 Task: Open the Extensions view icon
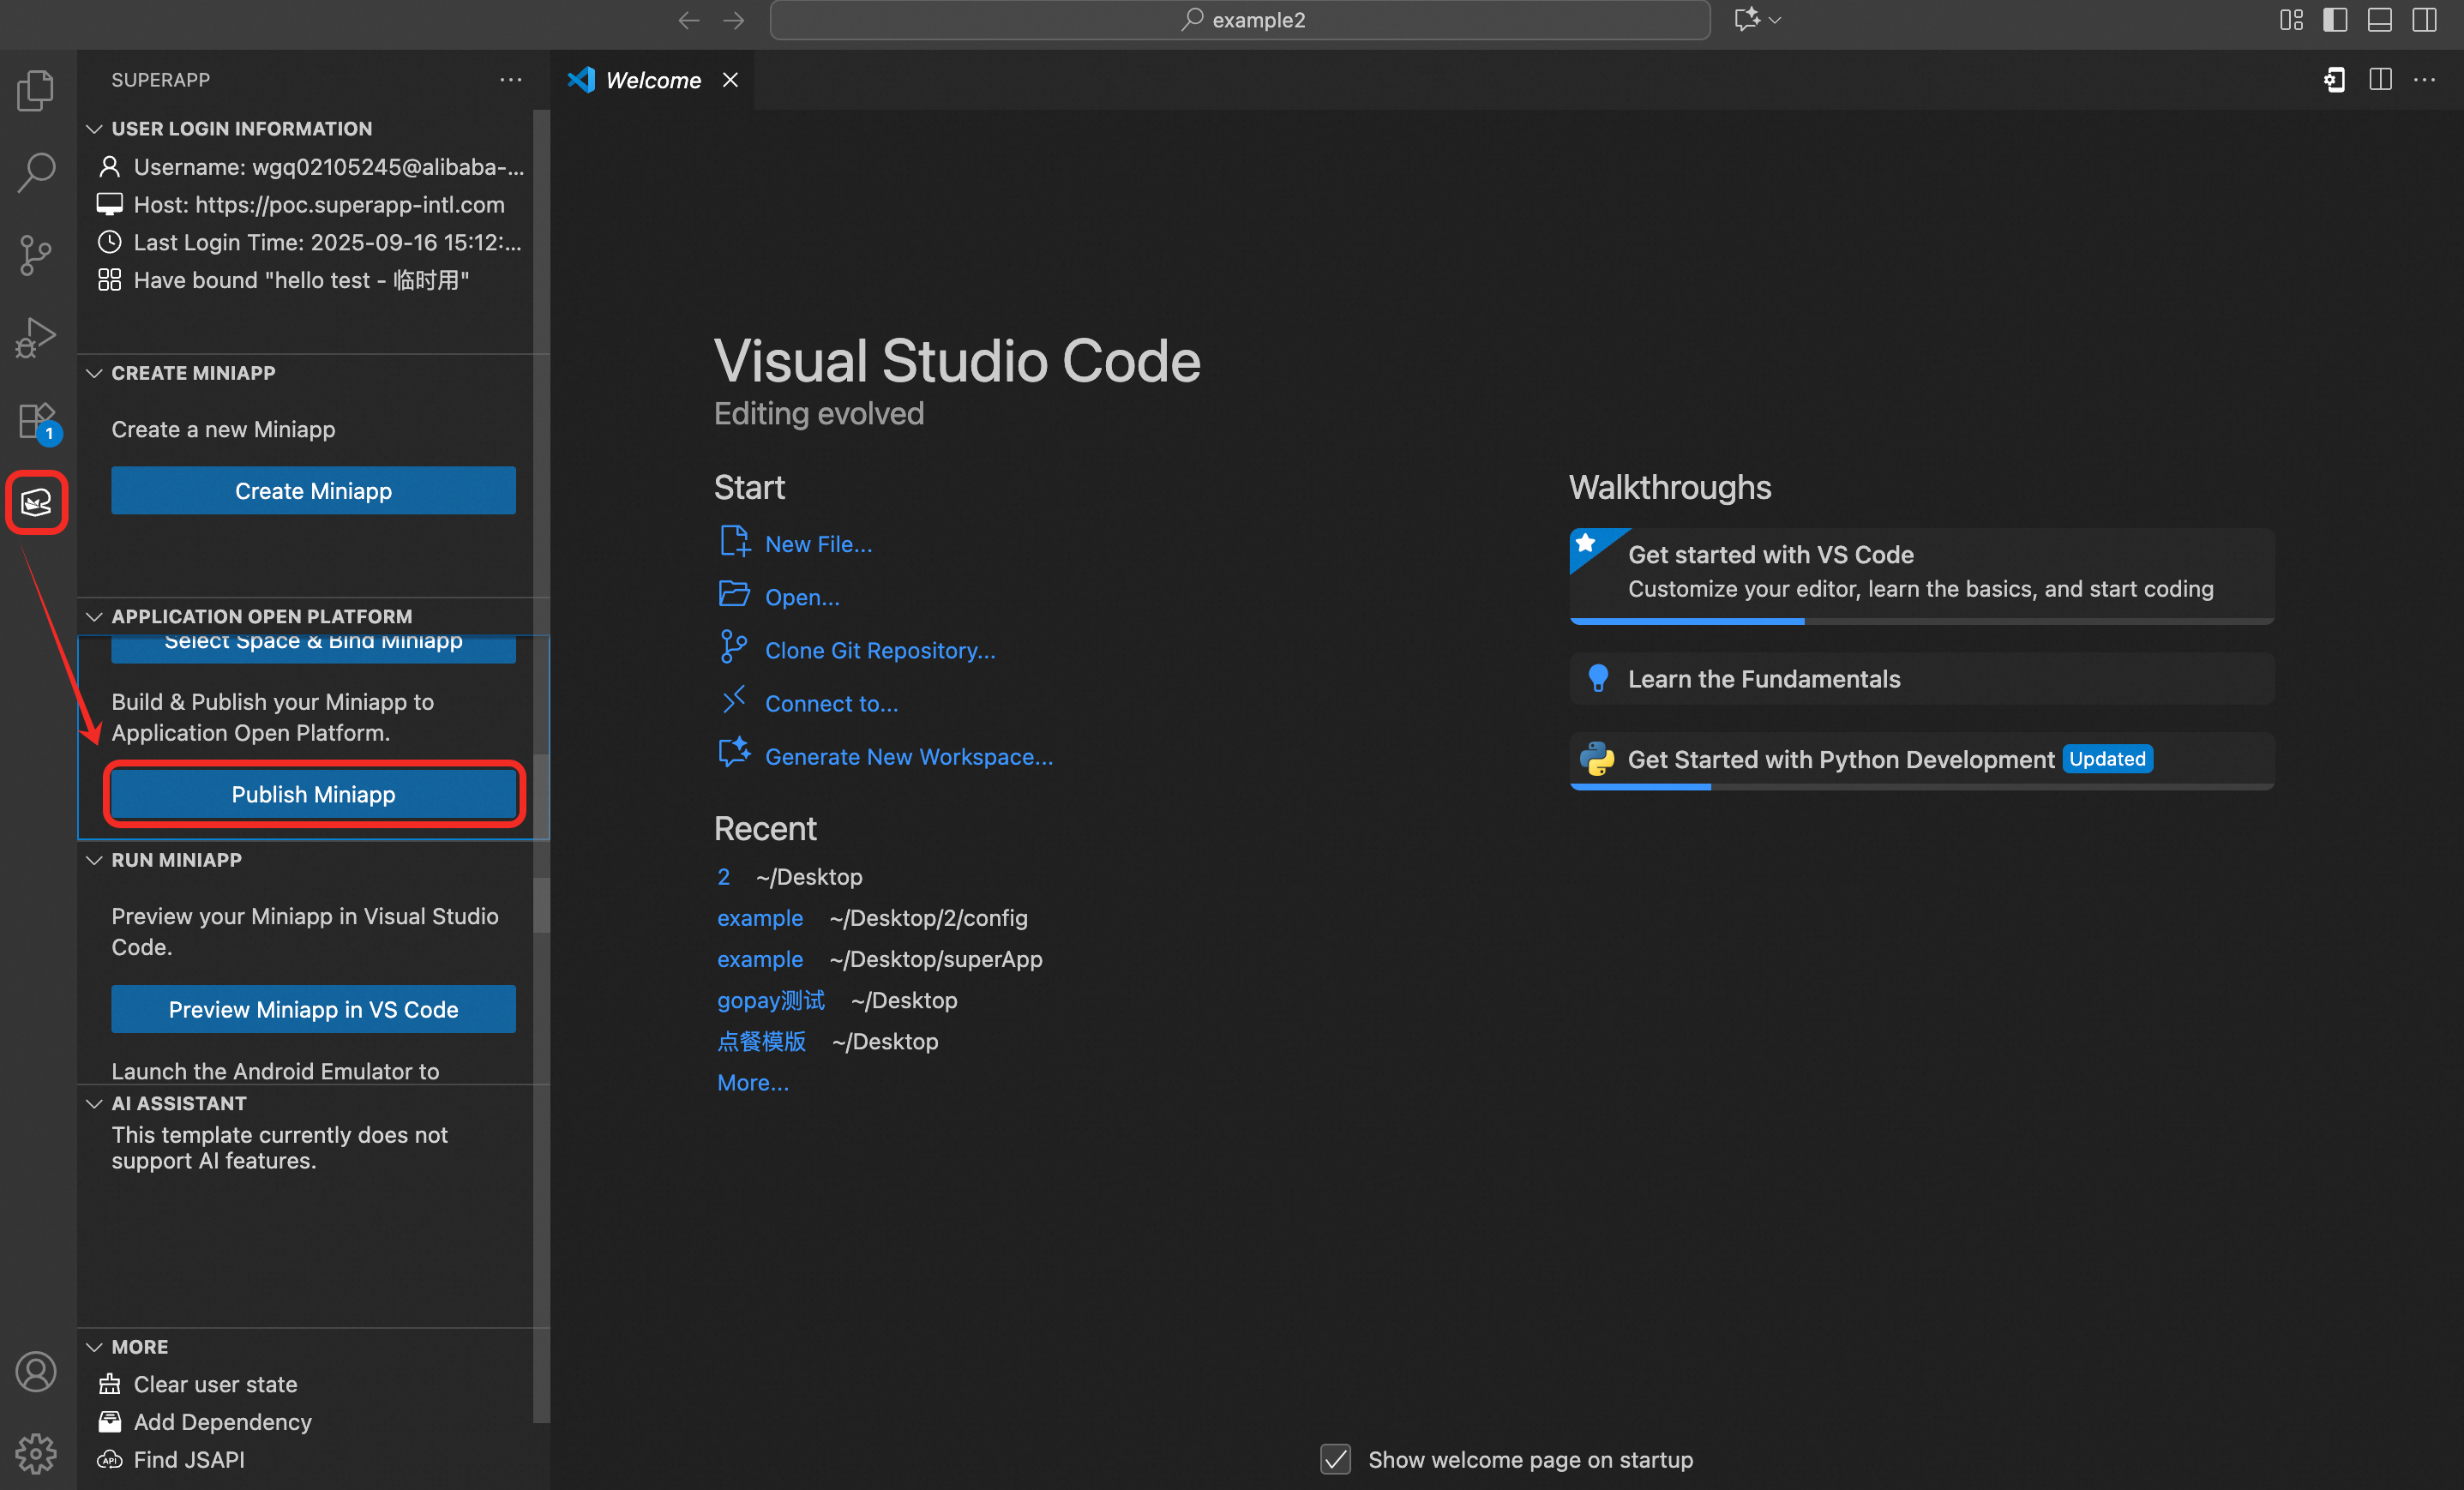coord(36,420)
